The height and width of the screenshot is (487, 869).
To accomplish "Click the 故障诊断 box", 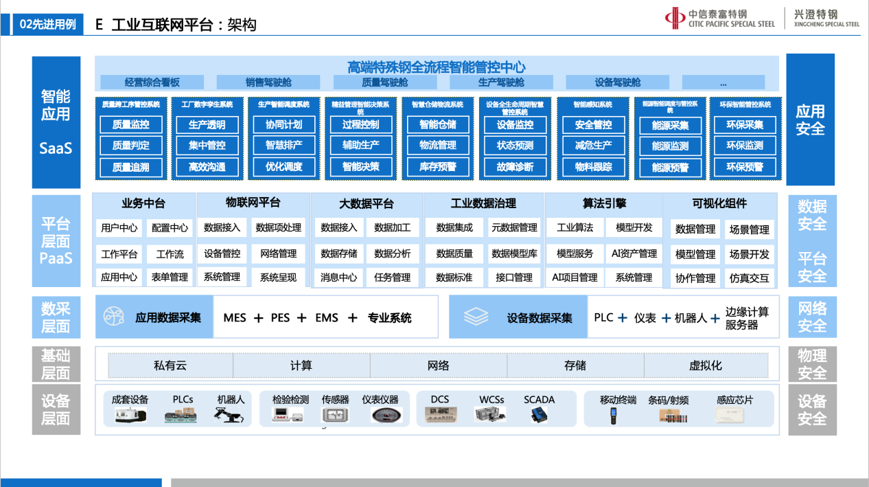I will click(x=515, y=167).
